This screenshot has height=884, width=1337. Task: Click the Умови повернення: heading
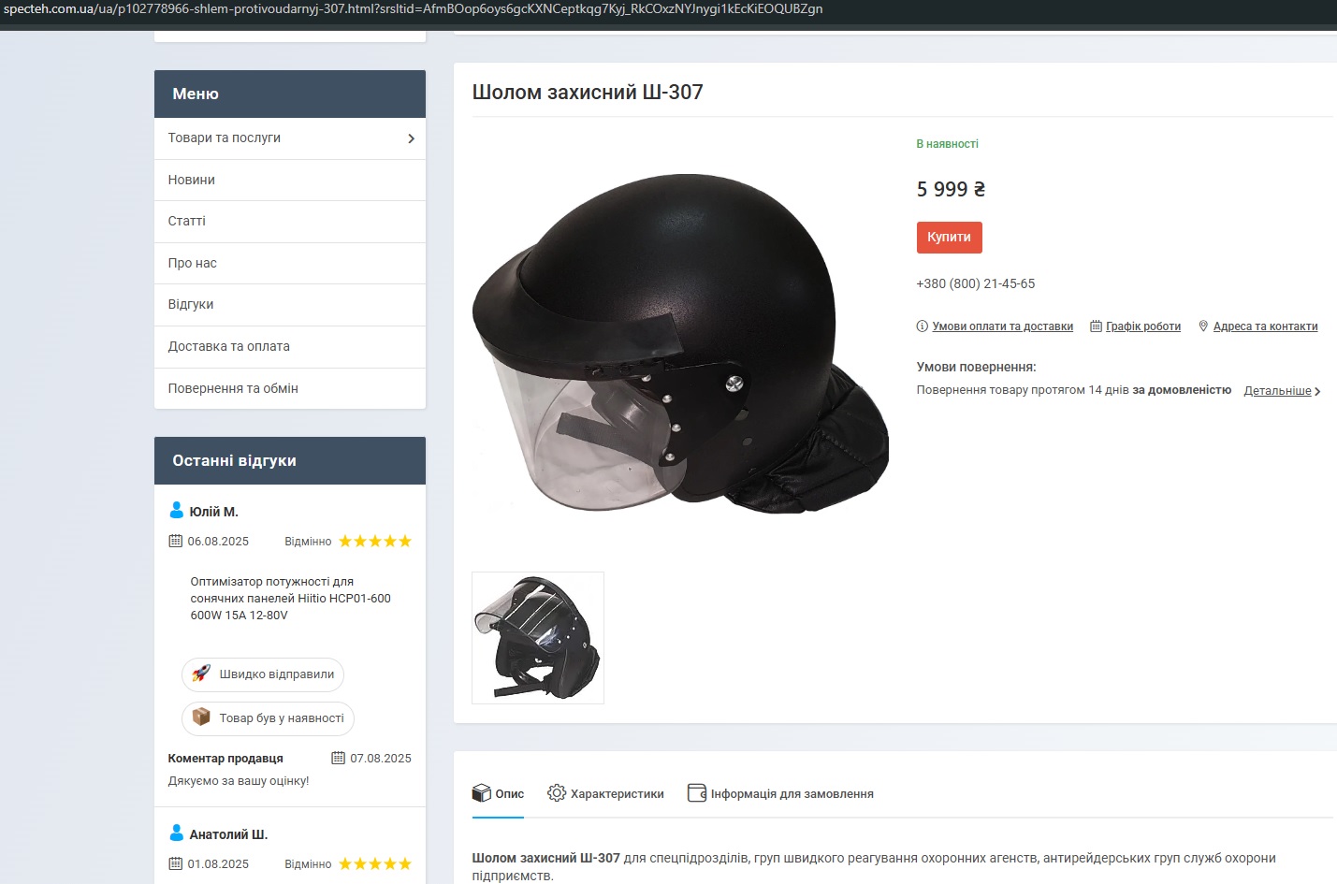(977, 368)
